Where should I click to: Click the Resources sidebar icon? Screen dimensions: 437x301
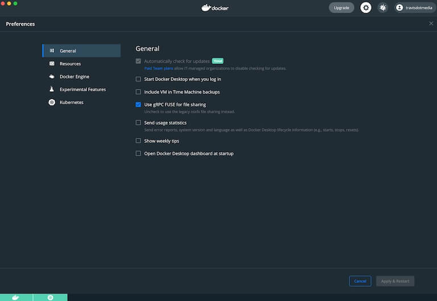click(x=52, y=63)
